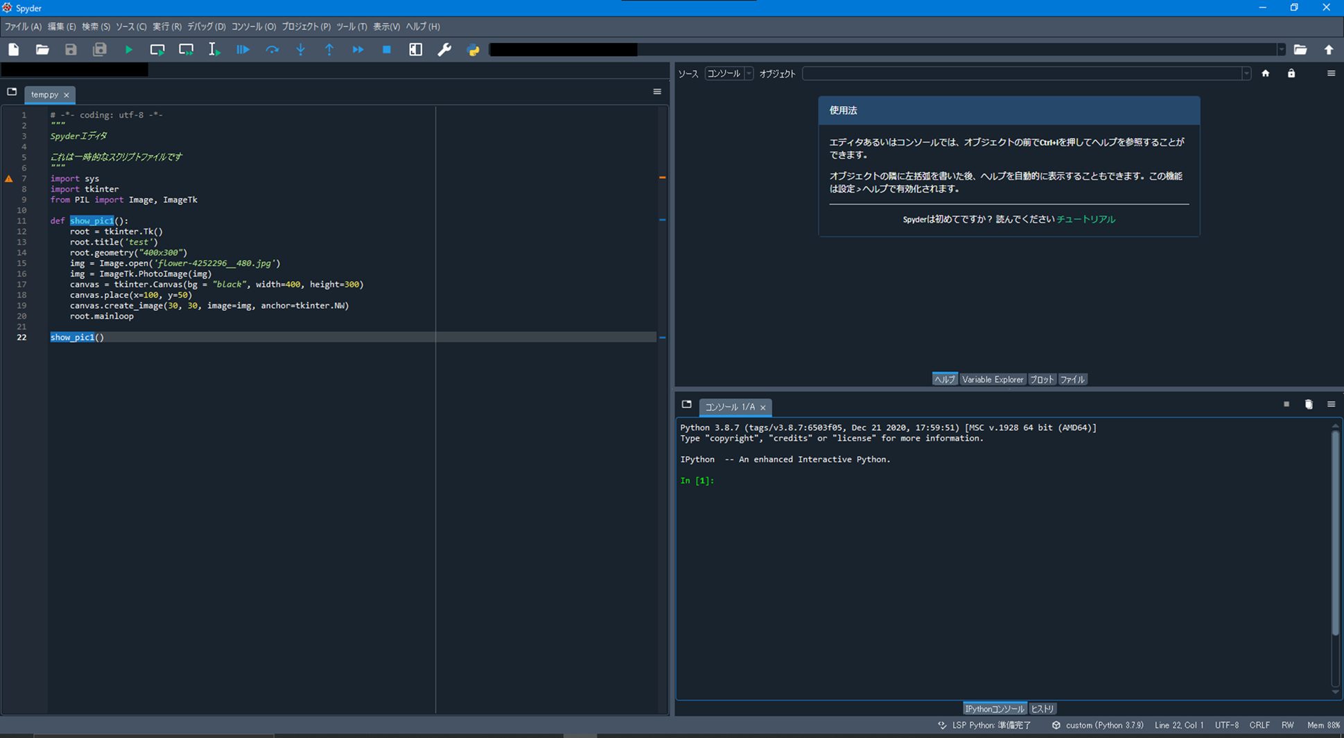Screen dimensions: 1344x738
Task: Remove console 1/A with the trash icon
Action: coord(1309,404)
